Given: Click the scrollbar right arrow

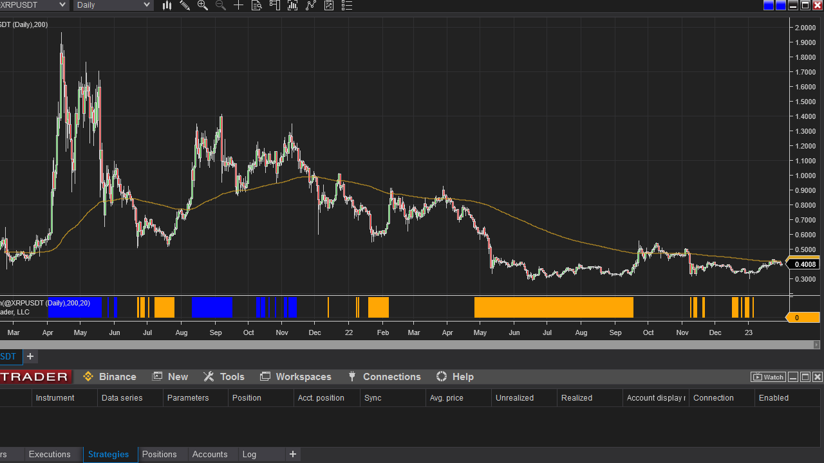Looking at the screenshot, I should coord(818,345).
